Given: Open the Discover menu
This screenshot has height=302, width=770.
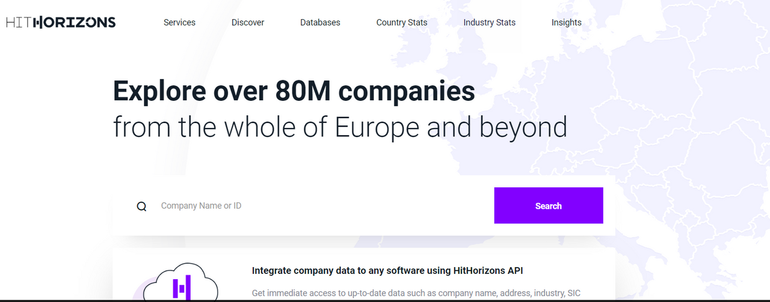Looking at the screenshot, I should pos(248,22).
